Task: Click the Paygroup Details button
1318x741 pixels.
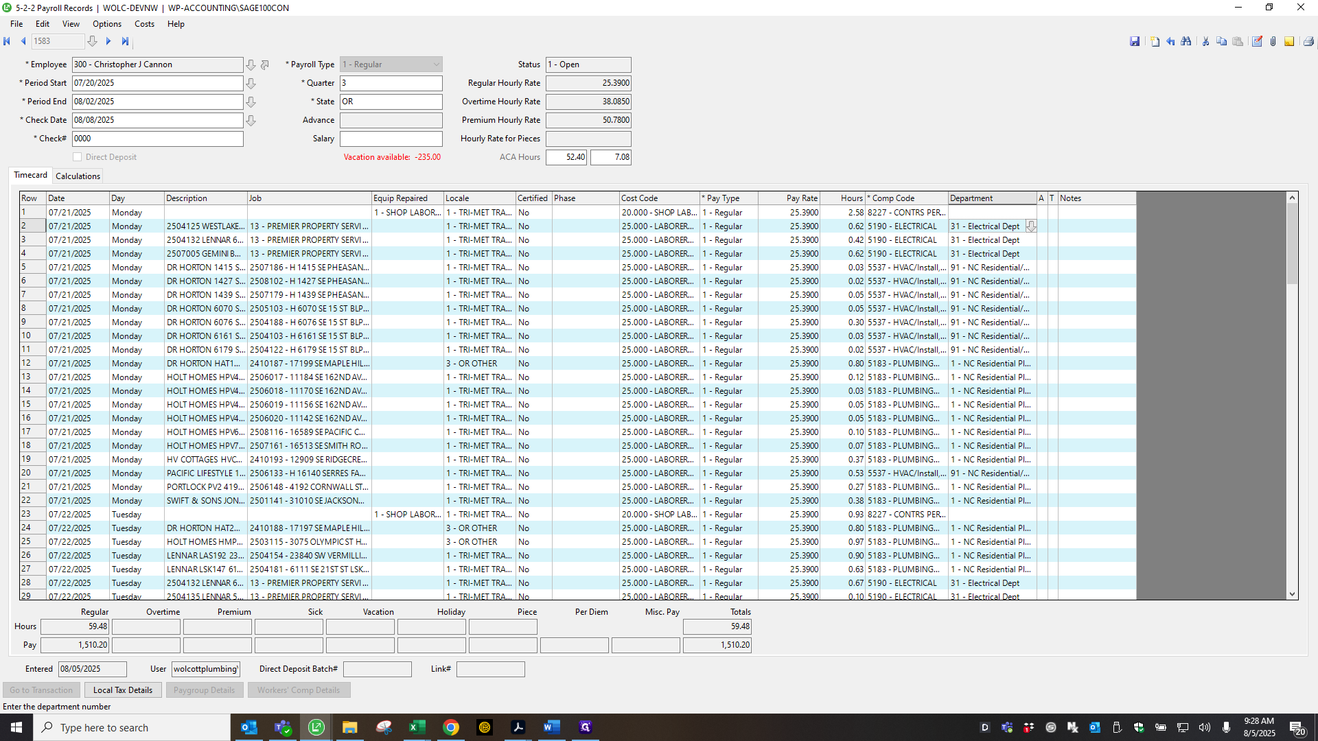Action: (x=204, y=690)
